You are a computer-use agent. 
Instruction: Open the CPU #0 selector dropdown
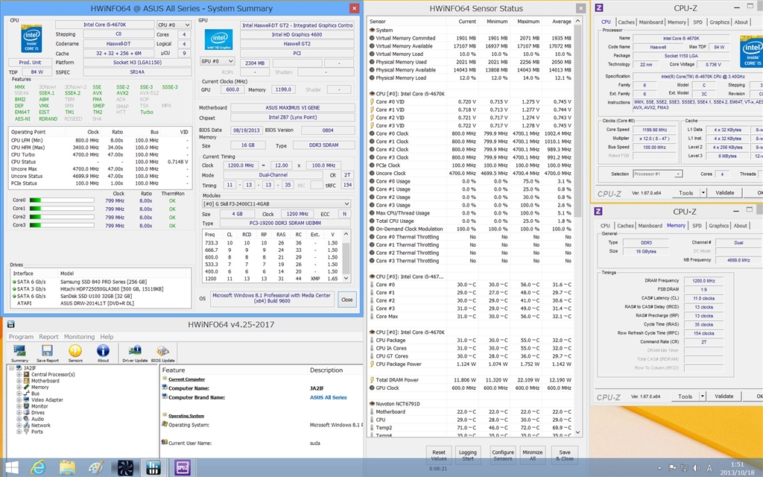tap(174, 25)
